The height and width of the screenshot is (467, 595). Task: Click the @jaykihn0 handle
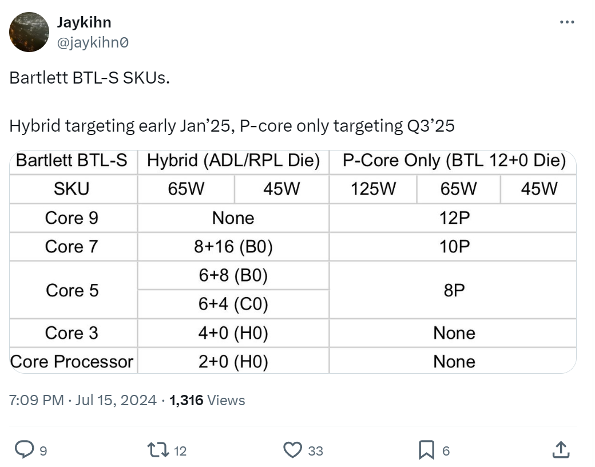point(93,42)
